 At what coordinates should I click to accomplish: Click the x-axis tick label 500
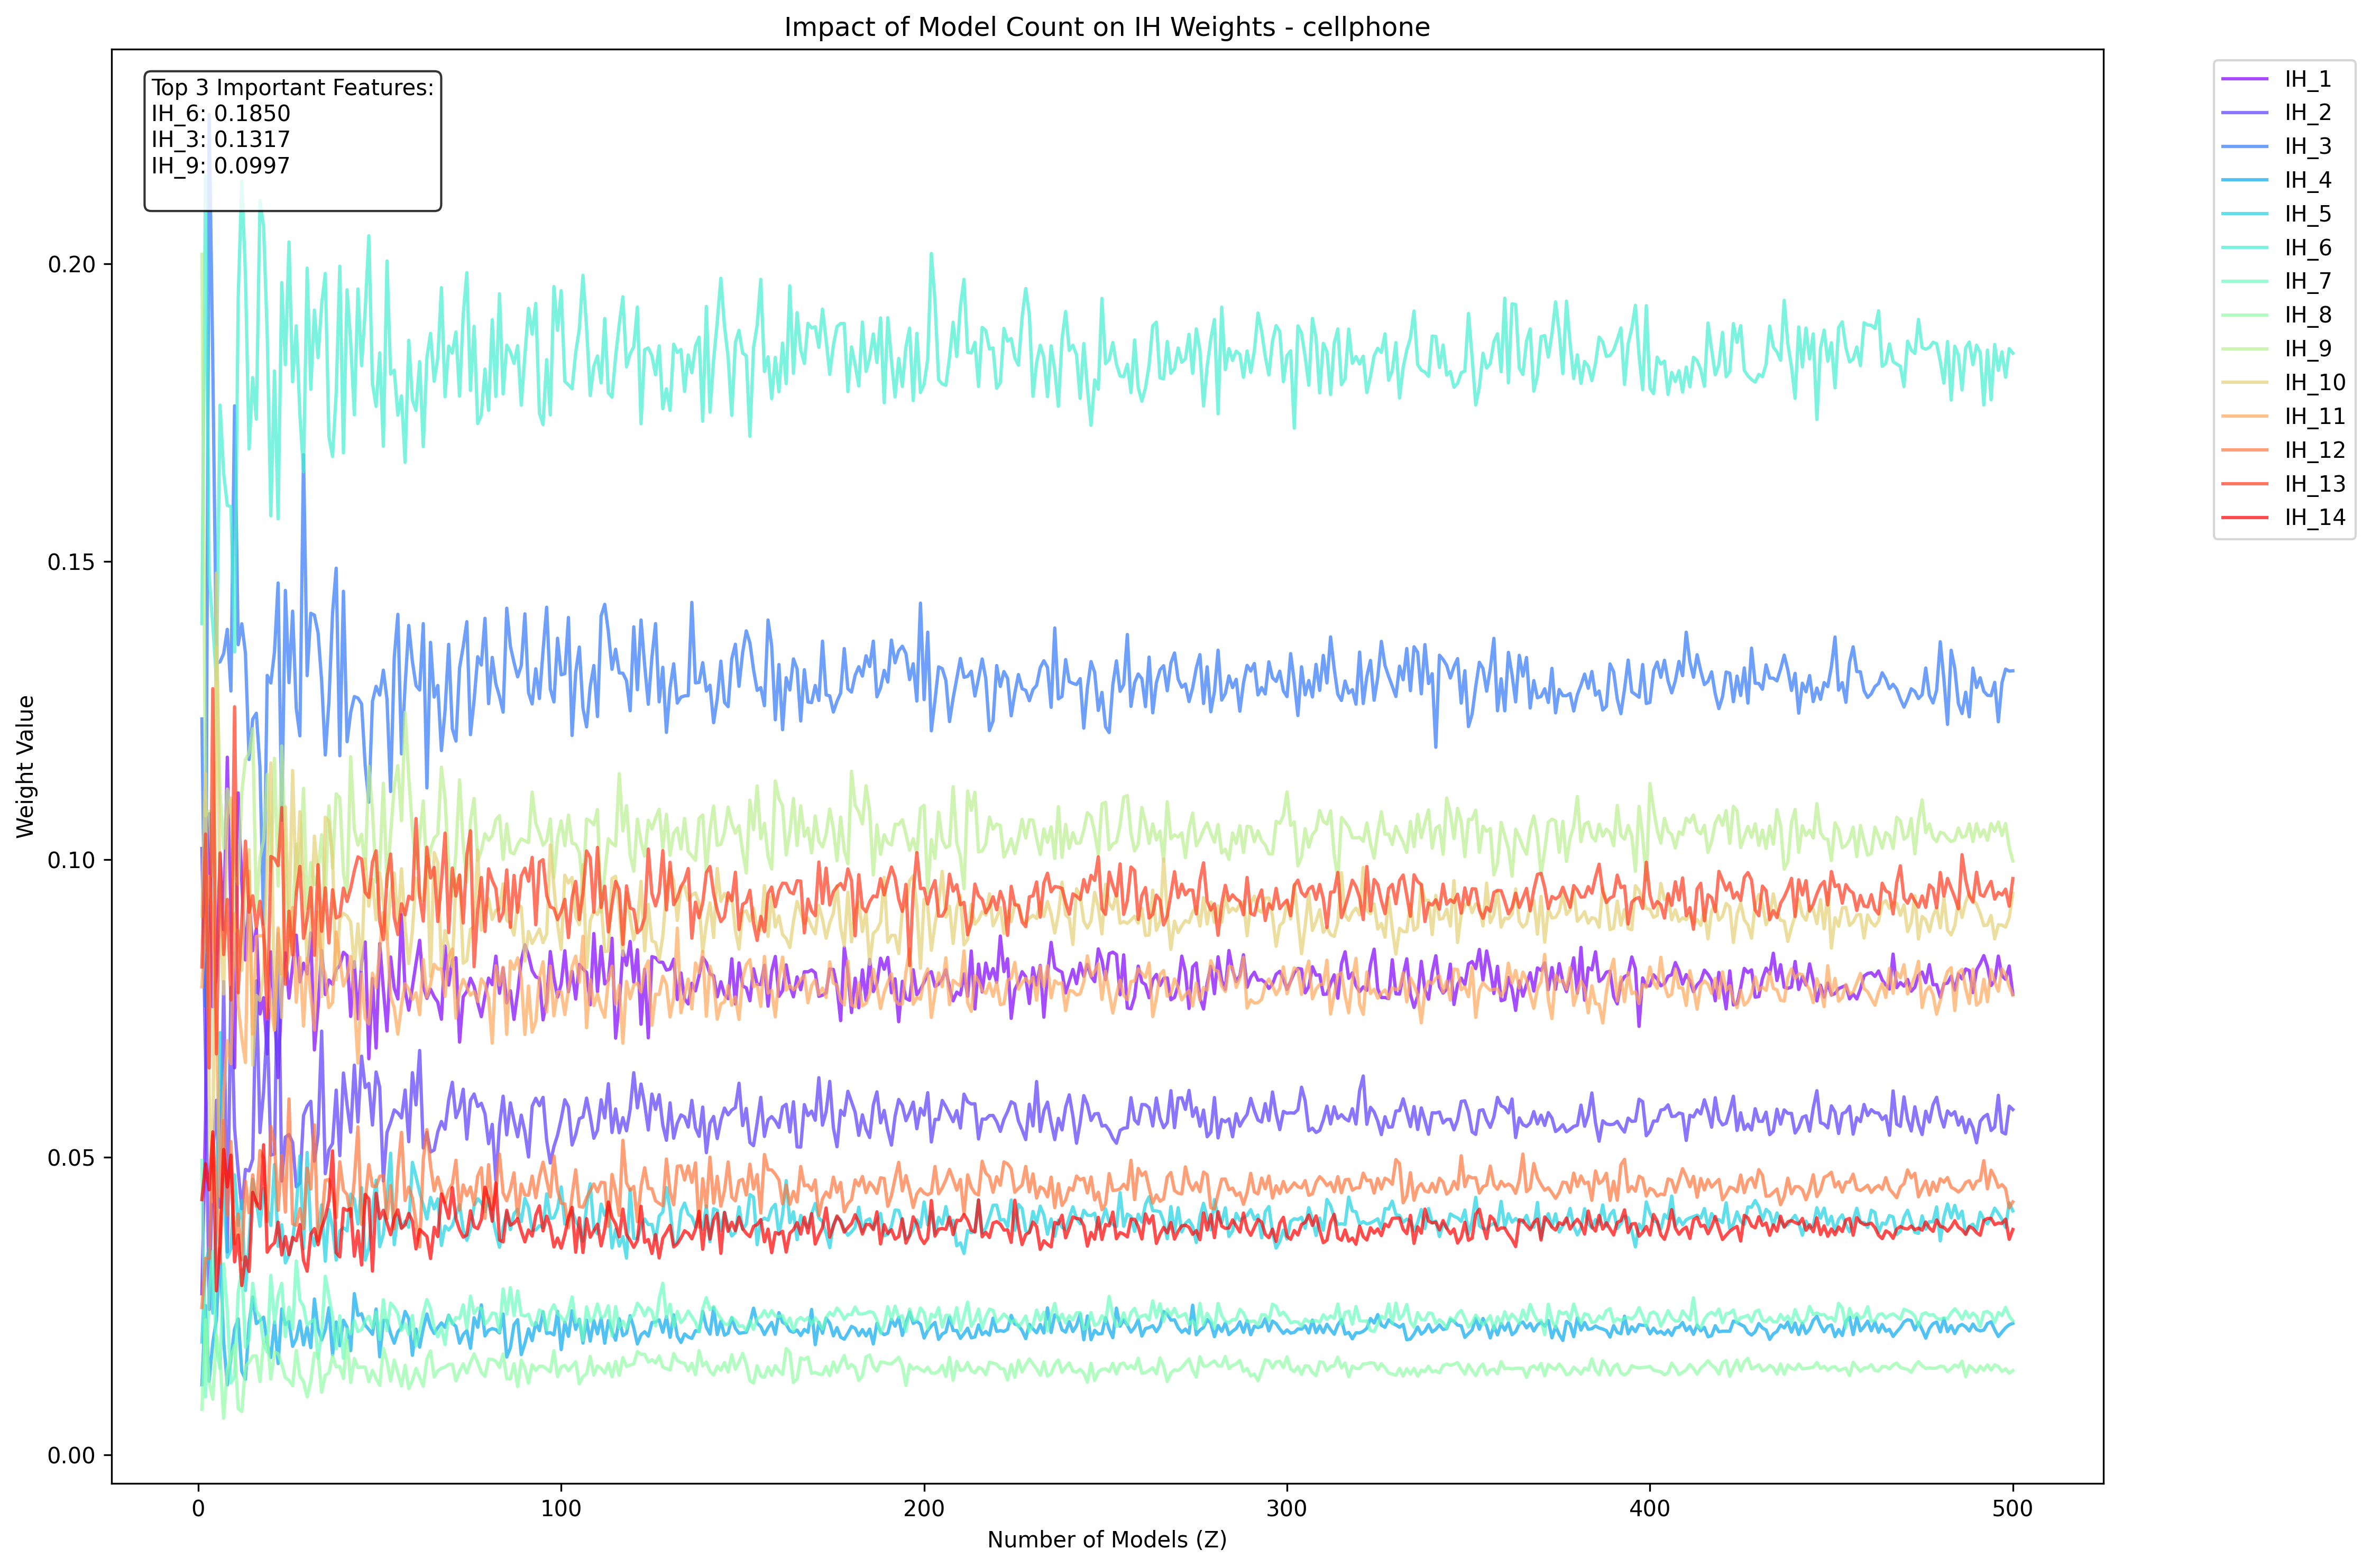[x=2012, y=1508]
